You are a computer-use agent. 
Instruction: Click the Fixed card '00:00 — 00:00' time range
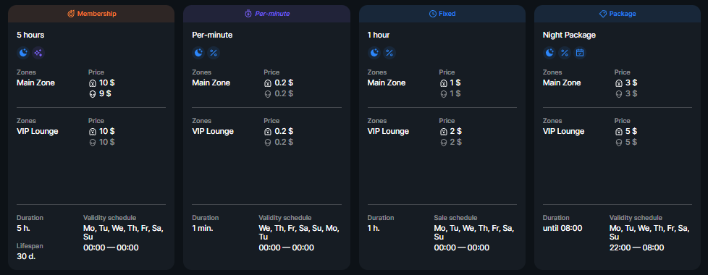(461, 248)
